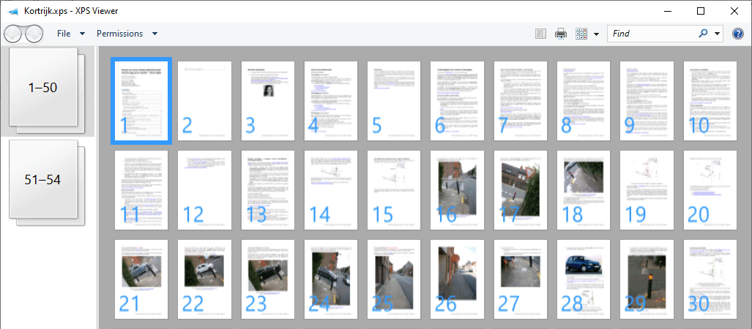The width and height of the screenshot is (752, 329).
Task: Select the 1–50 page group
Action: point(47,90)
